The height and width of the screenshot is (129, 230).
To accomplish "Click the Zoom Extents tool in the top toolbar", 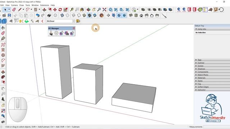I will coord(105,10).
